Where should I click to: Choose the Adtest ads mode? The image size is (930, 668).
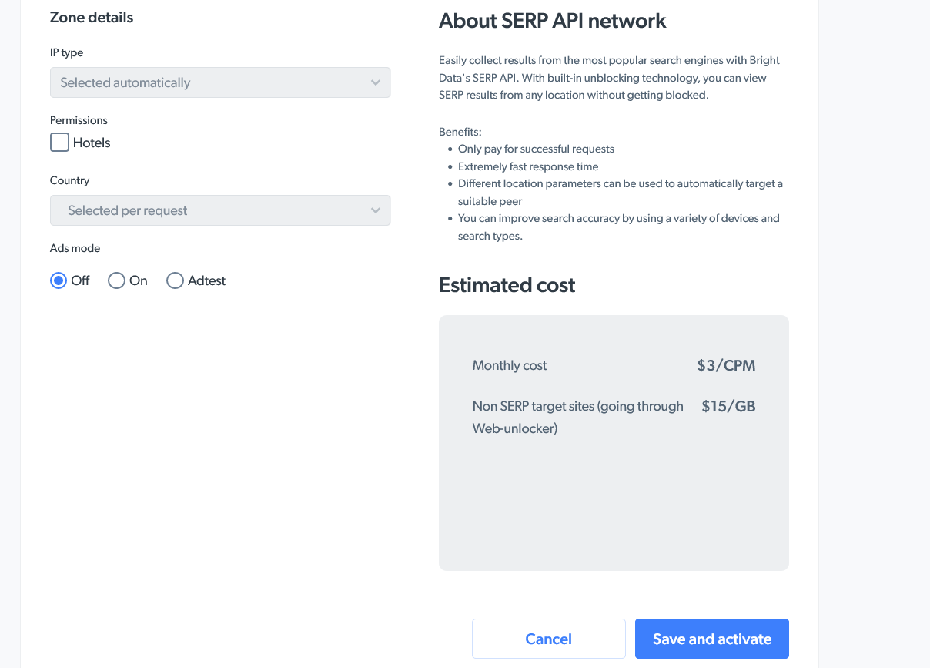[176, 280]
